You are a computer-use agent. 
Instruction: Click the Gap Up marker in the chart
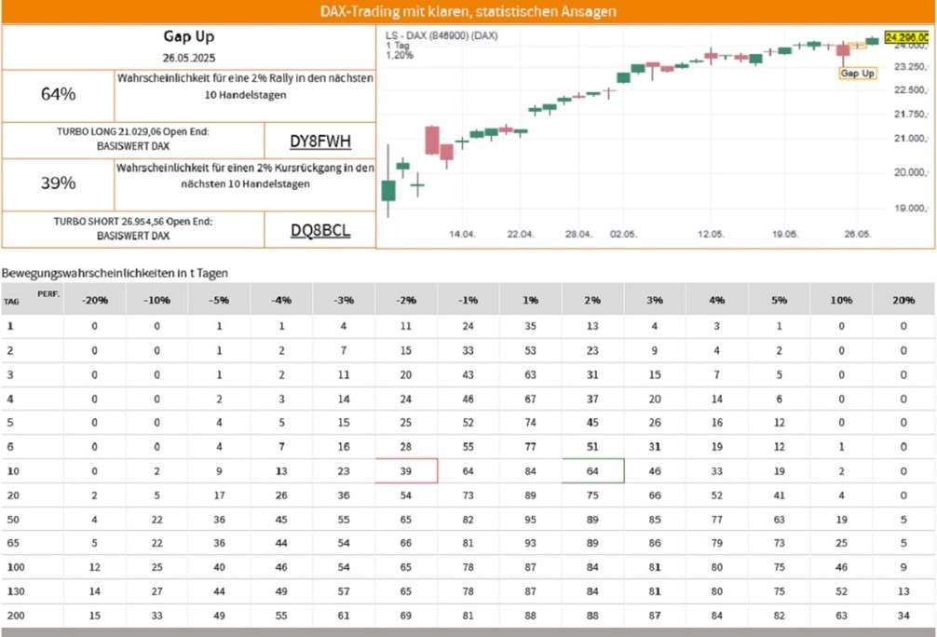point(858,73)
